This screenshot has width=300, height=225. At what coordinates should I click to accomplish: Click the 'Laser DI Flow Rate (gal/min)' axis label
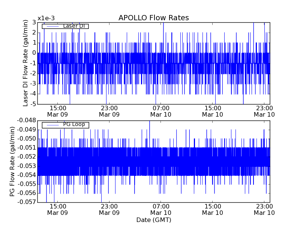coord(25,63)
